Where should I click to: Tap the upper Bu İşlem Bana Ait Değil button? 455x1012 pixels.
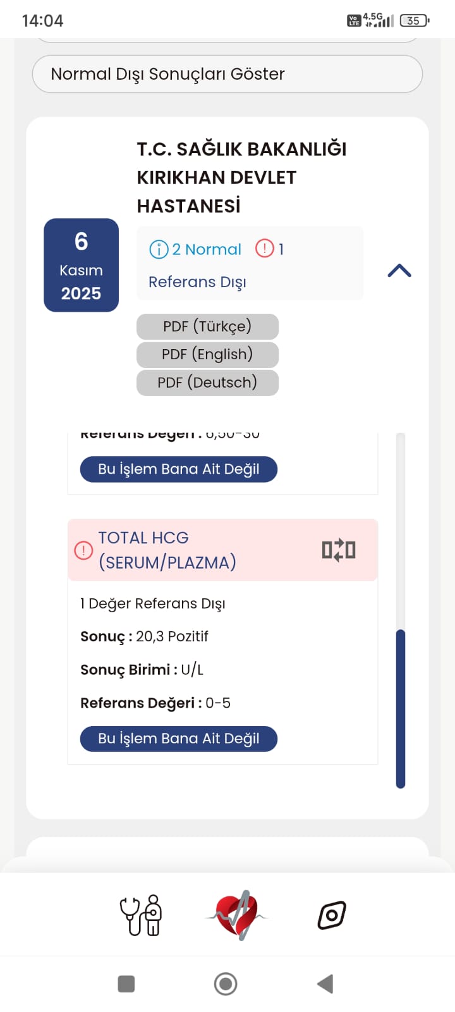pos(179,469)
